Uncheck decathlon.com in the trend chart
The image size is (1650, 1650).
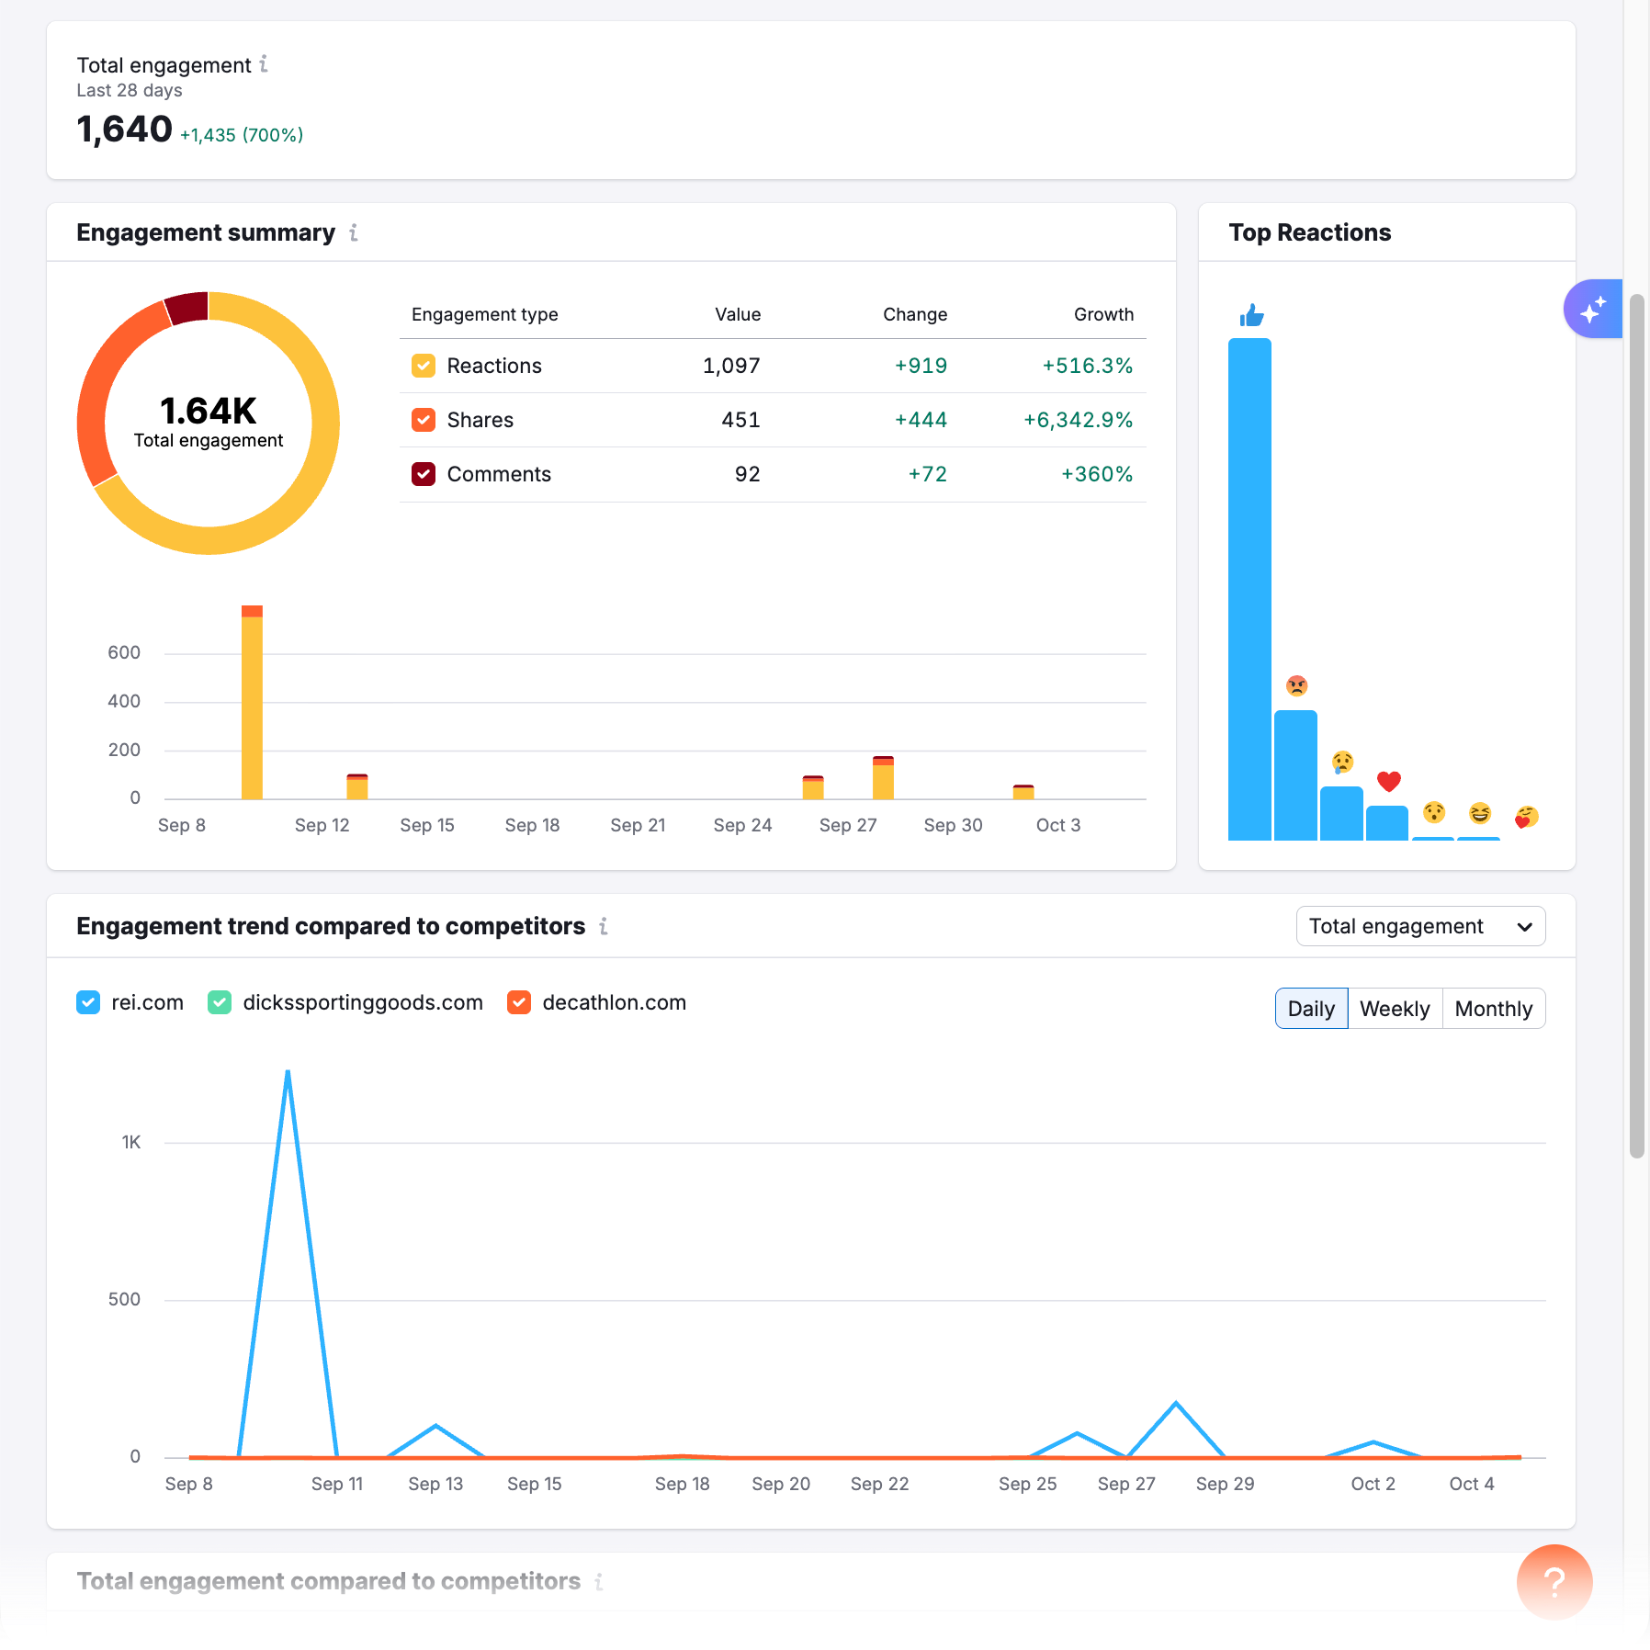518,1002
